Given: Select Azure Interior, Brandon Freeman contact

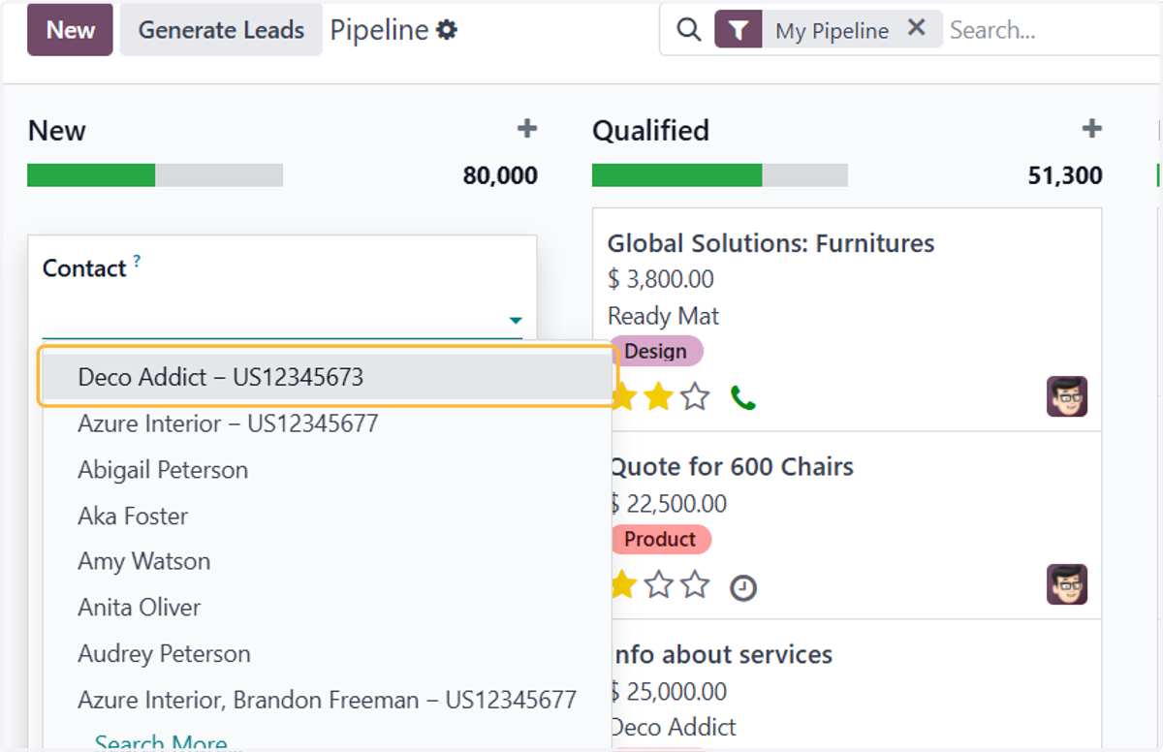Looking at the screenshot, I should coord(326,700).
